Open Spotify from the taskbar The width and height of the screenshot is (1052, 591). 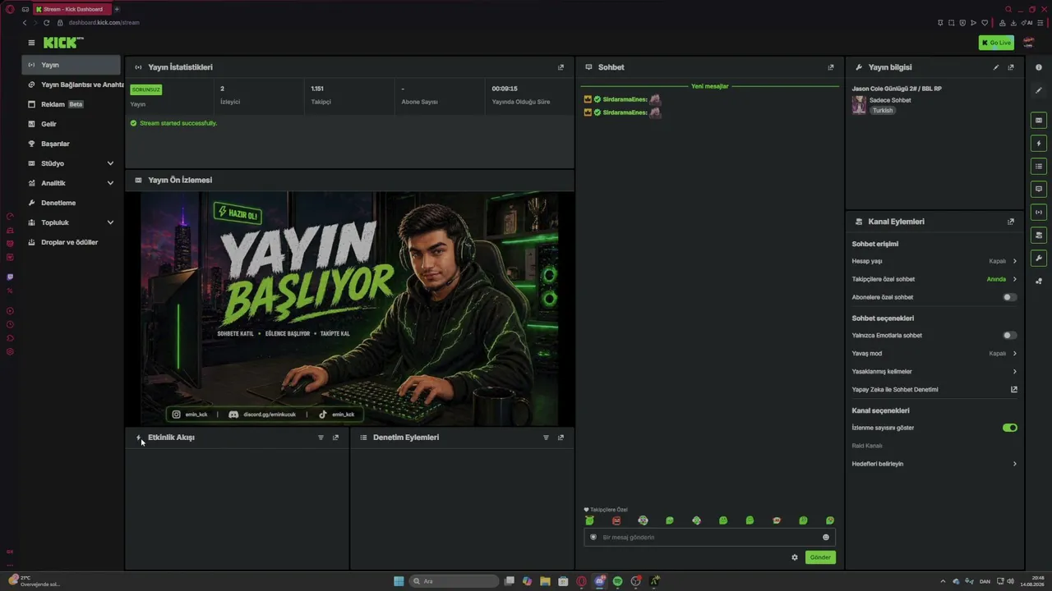[617, 581]
